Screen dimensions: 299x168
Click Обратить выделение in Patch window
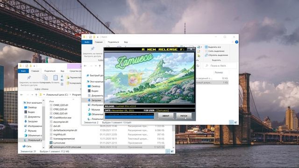point(216,55)
